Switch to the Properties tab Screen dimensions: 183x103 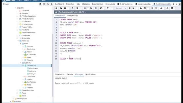click(x=70, y=4)
